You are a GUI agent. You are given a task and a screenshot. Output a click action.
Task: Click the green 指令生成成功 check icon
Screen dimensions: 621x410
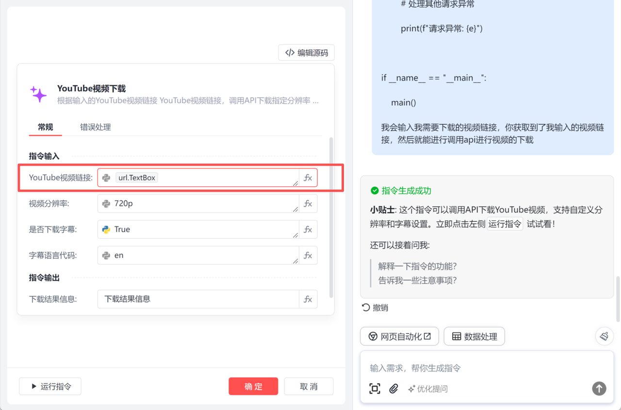[x=375, y=191]
